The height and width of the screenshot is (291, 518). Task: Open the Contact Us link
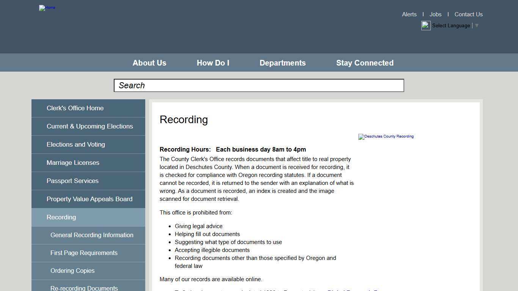click(468, 14)
